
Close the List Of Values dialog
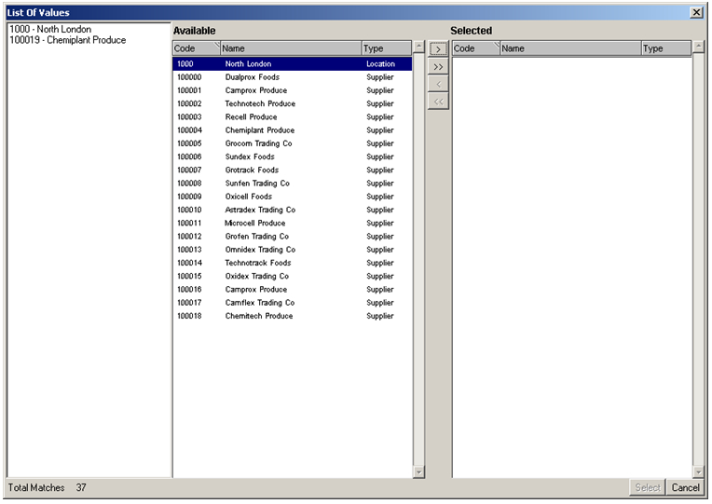click(x=696, y=12)
